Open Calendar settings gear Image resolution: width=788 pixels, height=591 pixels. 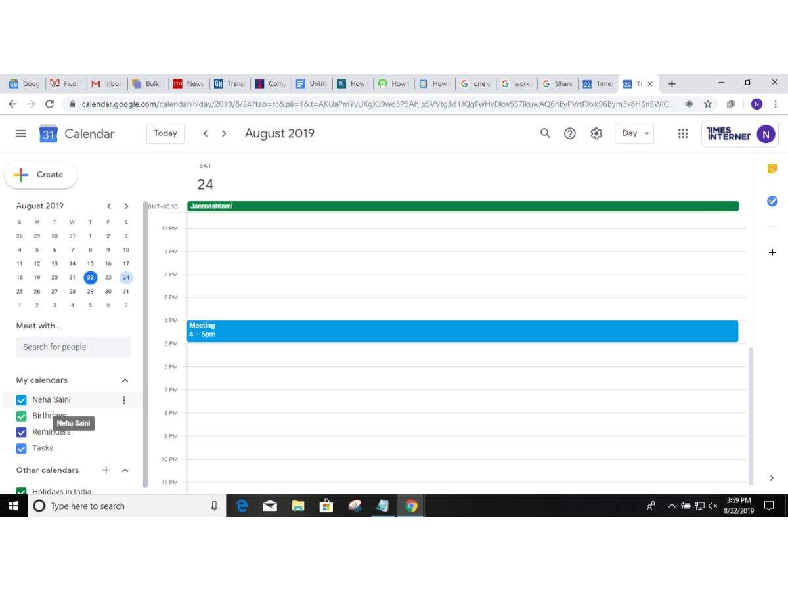596,133
